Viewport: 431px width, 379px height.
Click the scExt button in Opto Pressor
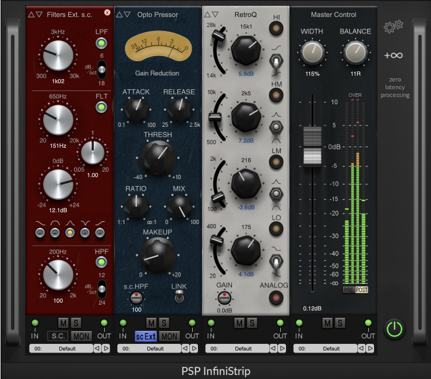(146, 336)
